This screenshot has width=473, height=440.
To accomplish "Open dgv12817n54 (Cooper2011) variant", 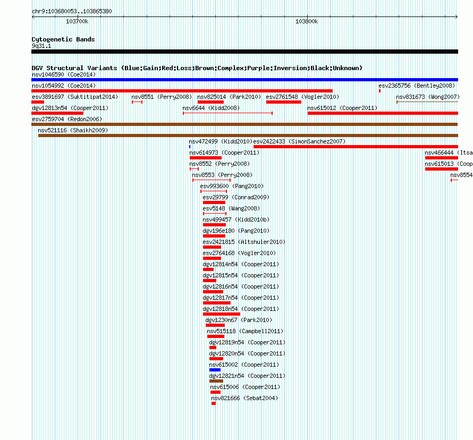I will [241, 298].
